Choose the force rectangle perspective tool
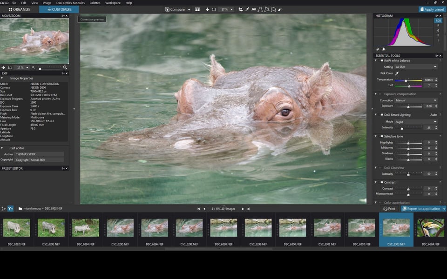This screenshot has width=447, height=279. (266, 9)
